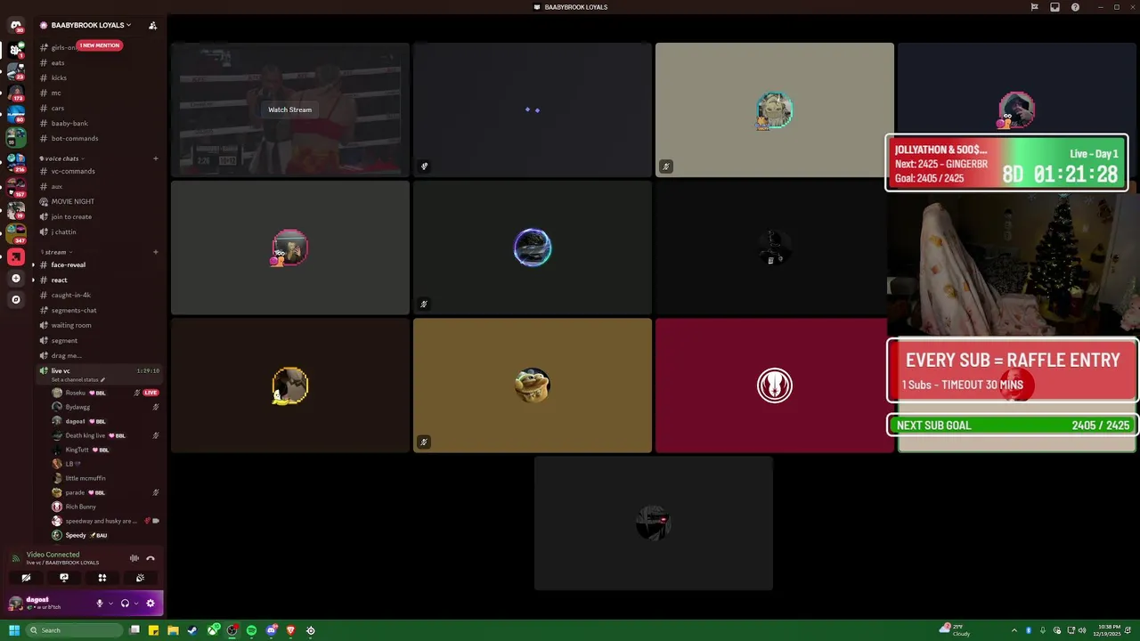The height and width of the screenshot is (641, 1140).
Task: Click the taskbar Search box
Action: (74, 630)
